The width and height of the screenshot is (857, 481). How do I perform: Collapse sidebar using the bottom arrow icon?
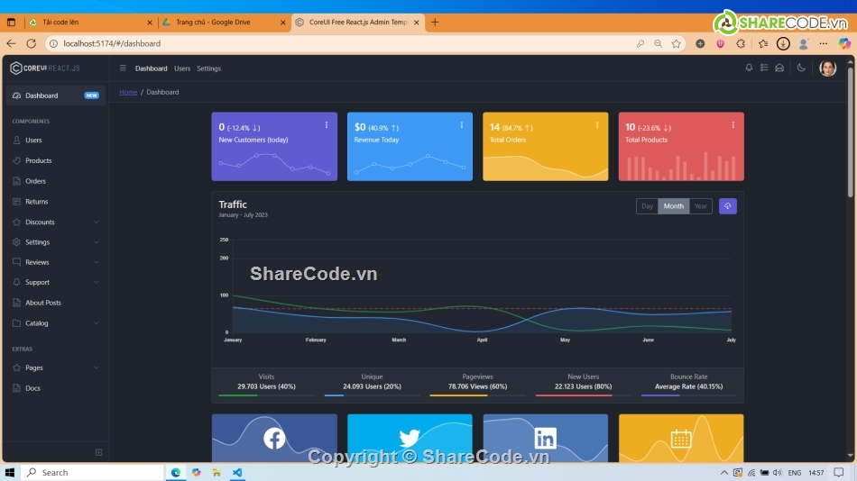pos(99,452)
